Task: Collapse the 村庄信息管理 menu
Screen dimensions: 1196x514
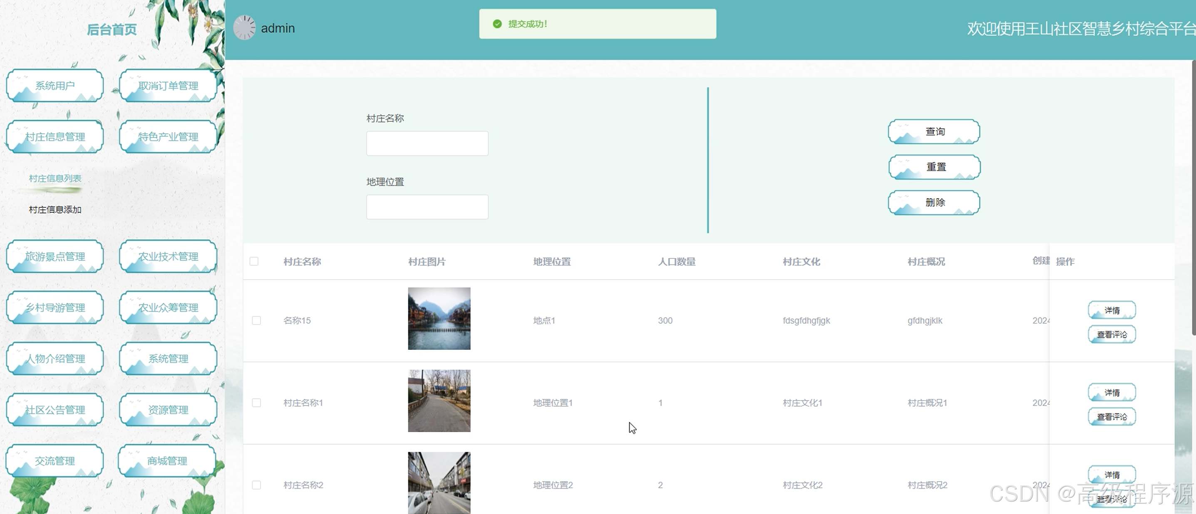Action: [x=55, y=137]
